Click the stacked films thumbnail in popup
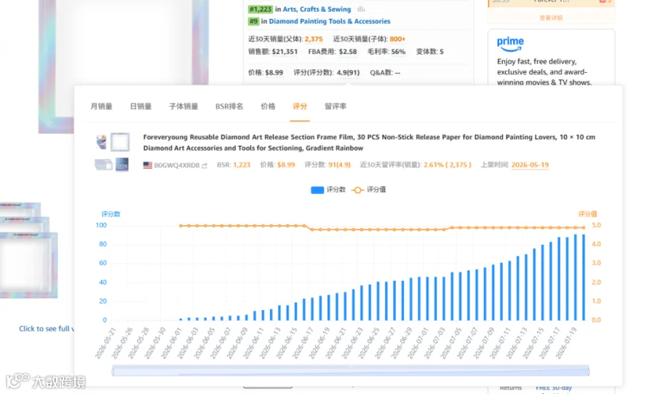The image size is (655, 394). tap(103, 165)
